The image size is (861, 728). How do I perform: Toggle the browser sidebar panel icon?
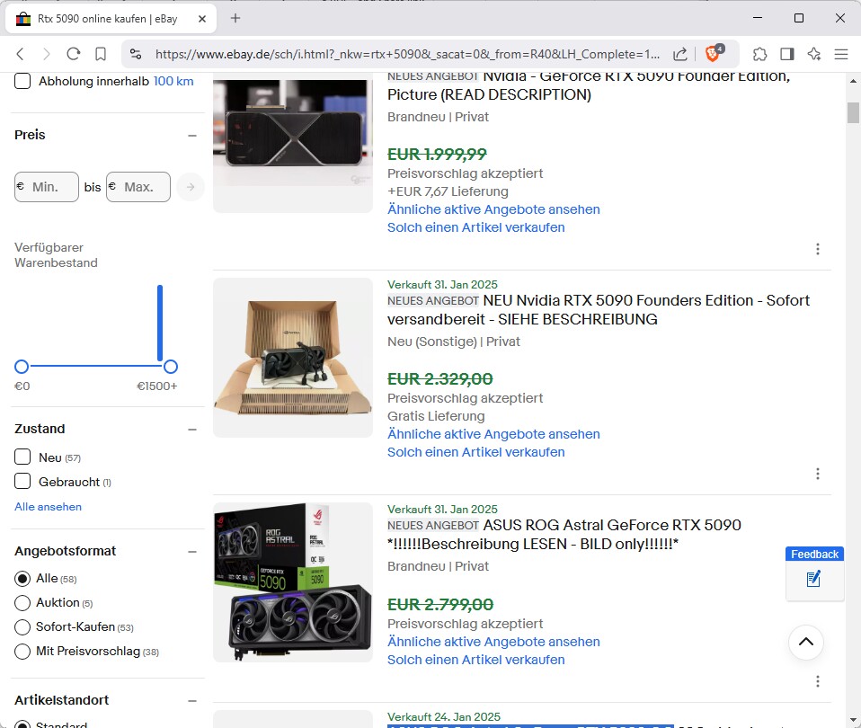point(787,54)
